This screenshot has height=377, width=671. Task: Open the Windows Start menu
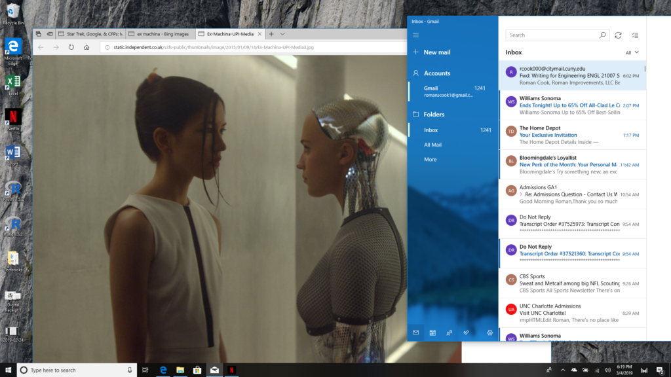(x=8, y=370)
